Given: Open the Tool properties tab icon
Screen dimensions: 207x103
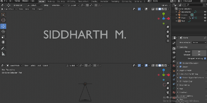Looking at the screenshot, I should (x=174, y=43).
